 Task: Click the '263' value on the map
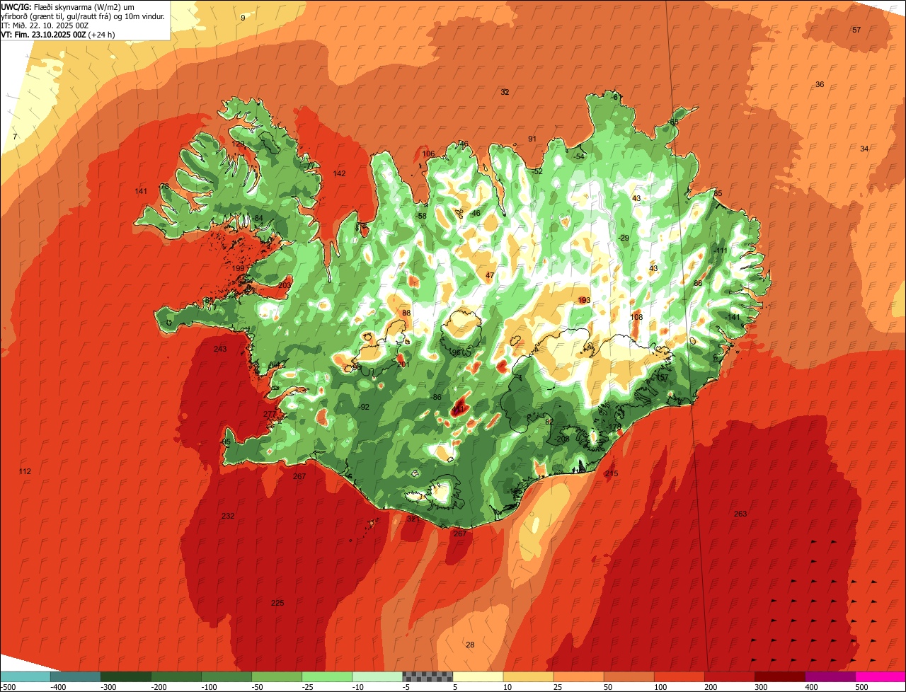(x=740, y=514)
